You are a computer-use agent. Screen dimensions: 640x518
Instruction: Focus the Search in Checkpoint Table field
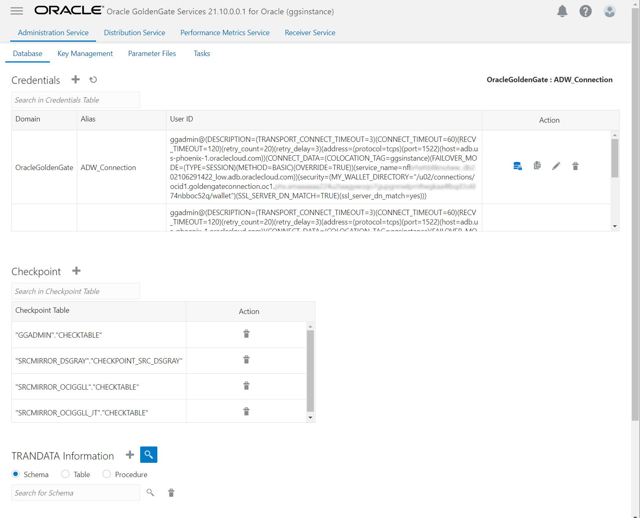point(76,291)
